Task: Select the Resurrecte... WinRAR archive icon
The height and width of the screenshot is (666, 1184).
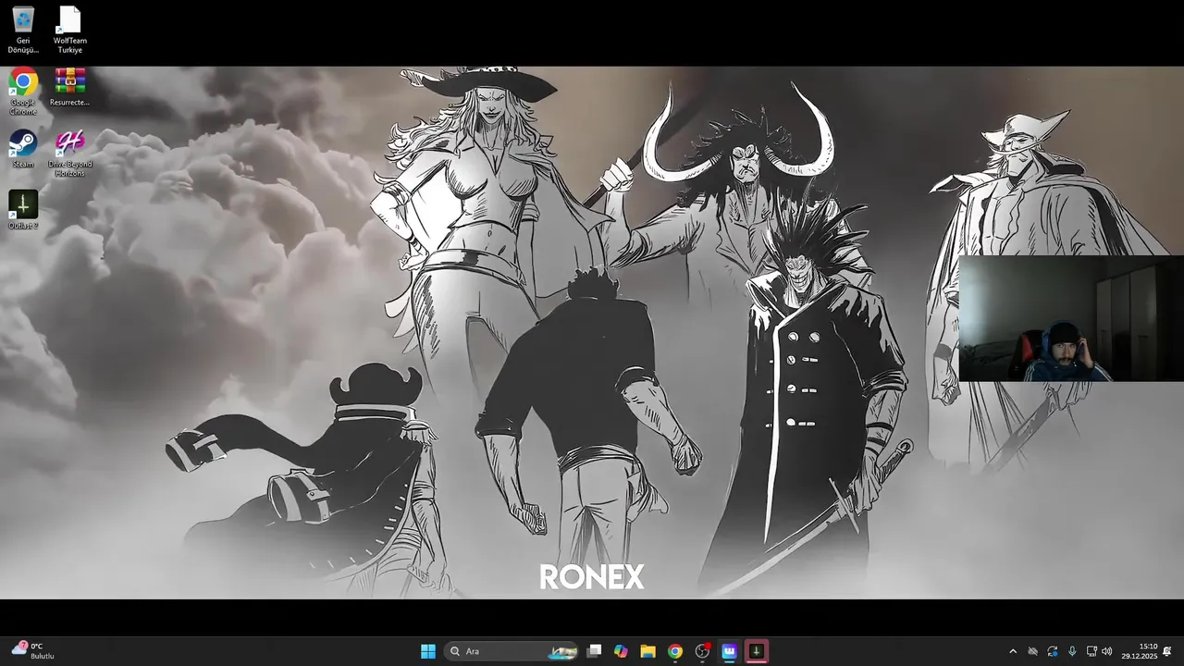Action: pos(69,87)
